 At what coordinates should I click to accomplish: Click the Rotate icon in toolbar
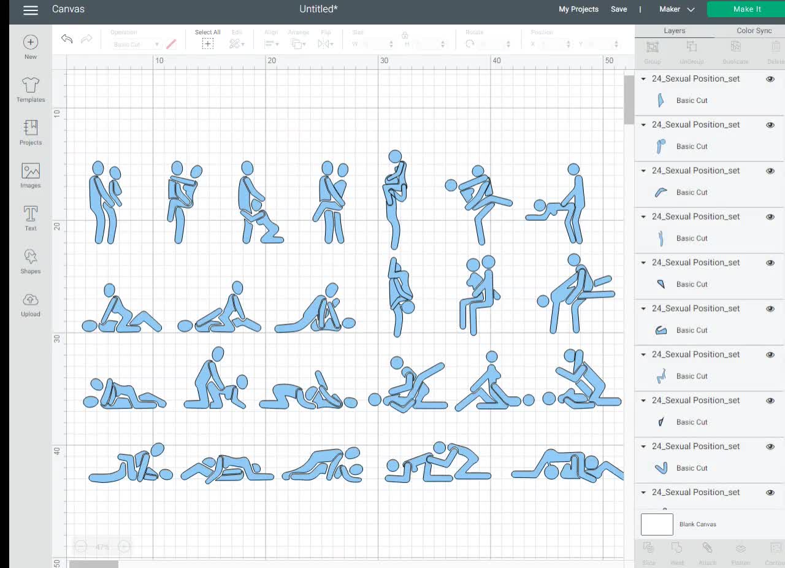(x=470, y=44)
